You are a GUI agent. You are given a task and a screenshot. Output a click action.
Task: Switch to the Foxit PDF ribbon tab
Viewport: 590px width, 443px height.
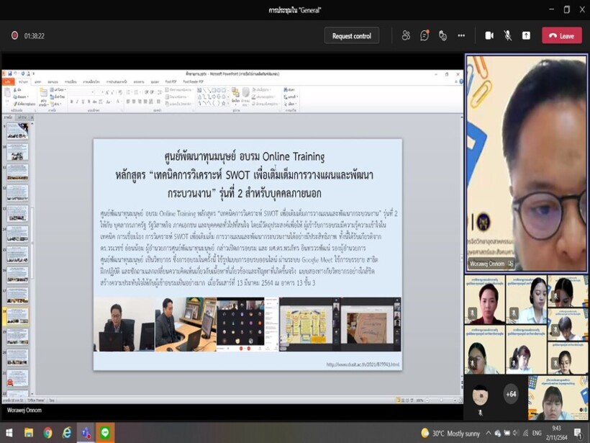pos(171,81)
